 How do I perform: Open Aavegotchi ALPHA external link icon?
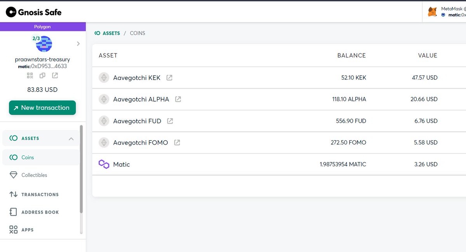(178, 99)
